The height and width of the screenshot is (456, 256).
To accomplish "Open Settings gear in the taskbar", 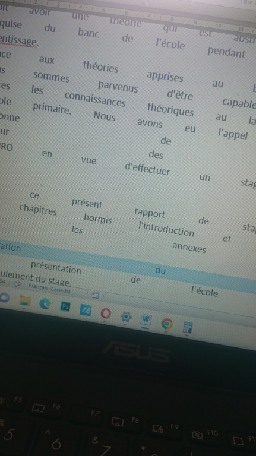I will click(x=126, y=316).
